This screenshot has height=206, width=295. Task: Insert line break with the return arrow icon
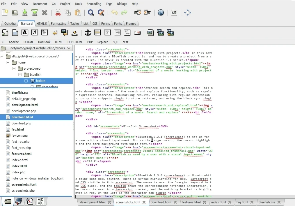point(55,33)
